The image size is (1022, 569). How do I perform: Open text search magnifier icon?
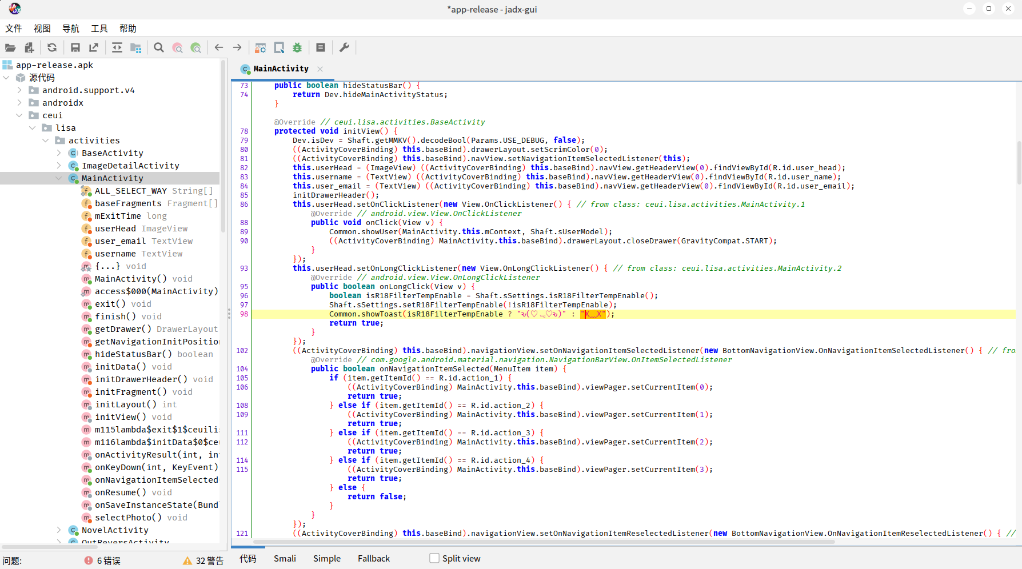[159, 48]
